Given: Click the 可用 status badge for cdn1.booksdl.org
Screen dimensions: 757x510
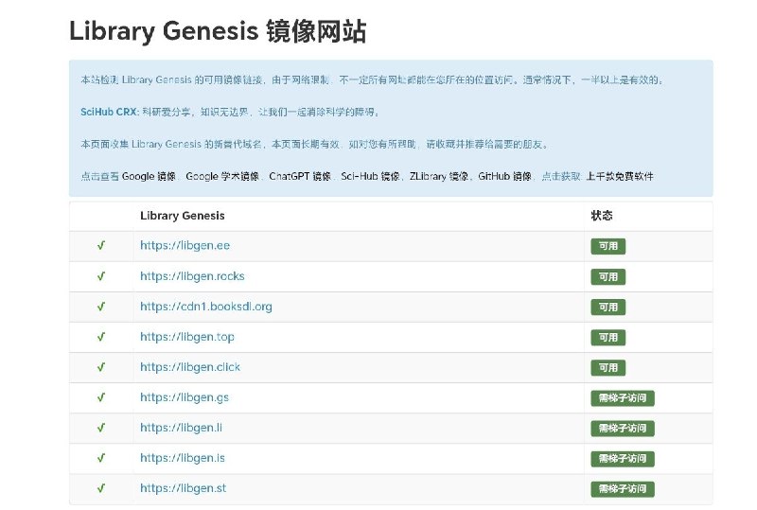Looking at the screenshot, I should point(608,308).
